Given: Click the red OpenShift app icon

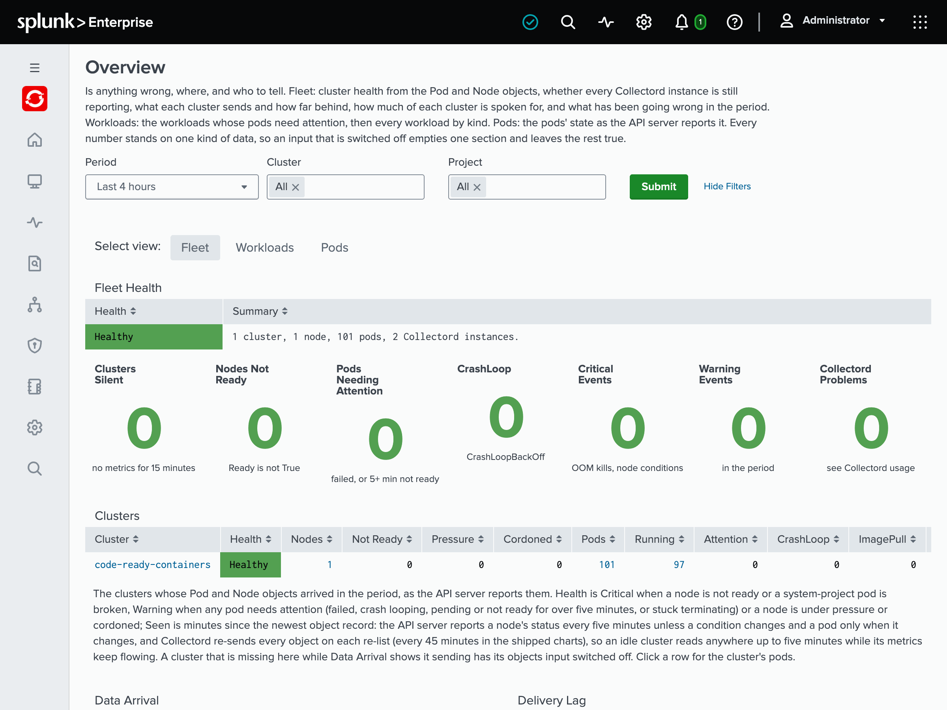Looking at the screenshot, I should coord(35,99).
